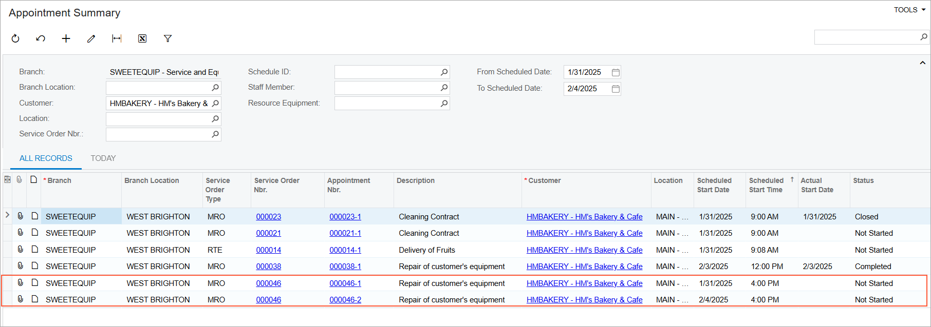Viewport: 931px width, 327px height.
Task: Click the note icon on the 000014 row
Action: 34,250
